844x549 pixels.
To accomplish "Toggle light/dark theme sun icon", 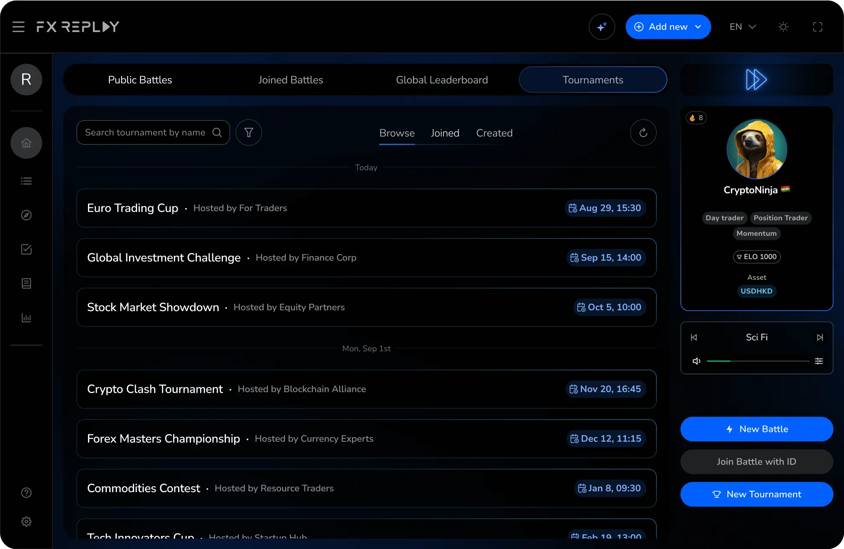I will [783, 27].
